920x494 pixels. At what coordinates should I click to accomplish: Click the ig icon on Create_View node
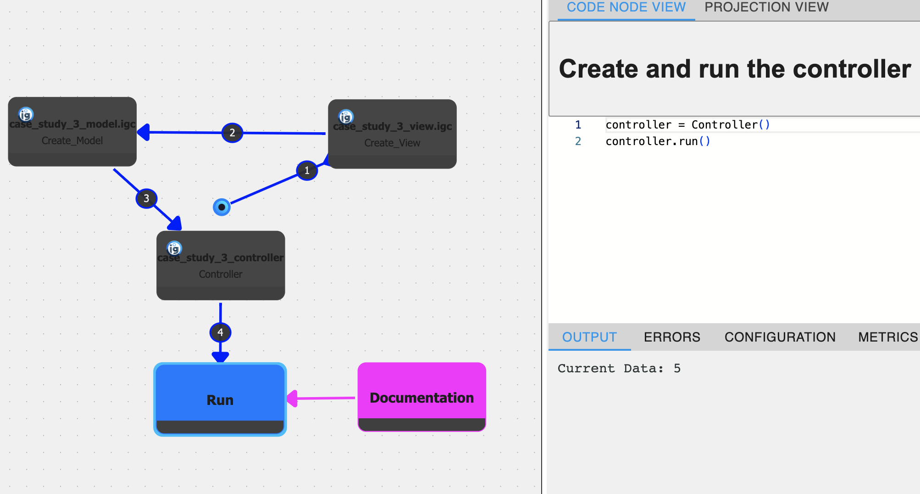(346, 117)
